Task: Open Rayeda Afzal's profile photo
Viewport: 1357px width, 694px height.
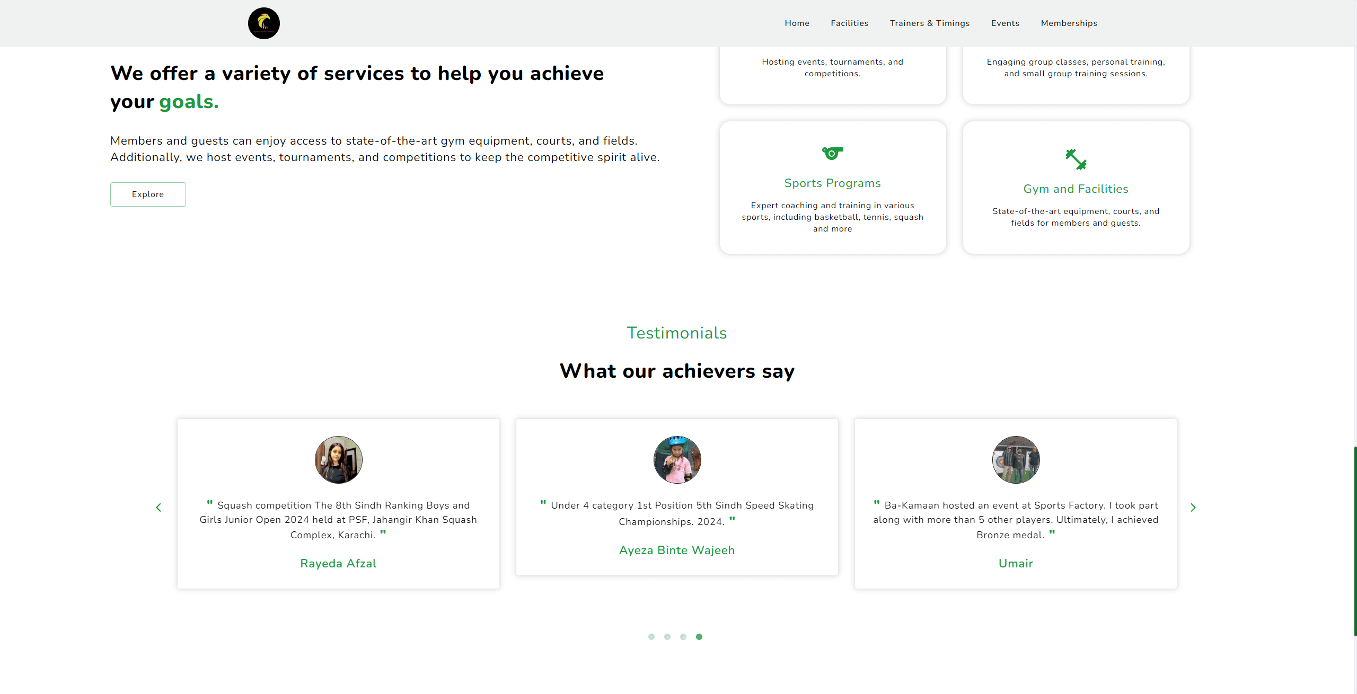Action: tap(339, 460)
